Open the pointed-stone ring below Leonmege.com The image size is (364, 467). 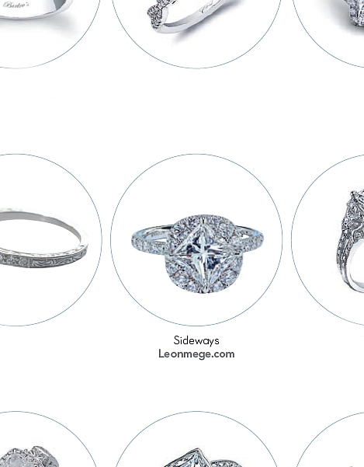(x=196, y=439)
